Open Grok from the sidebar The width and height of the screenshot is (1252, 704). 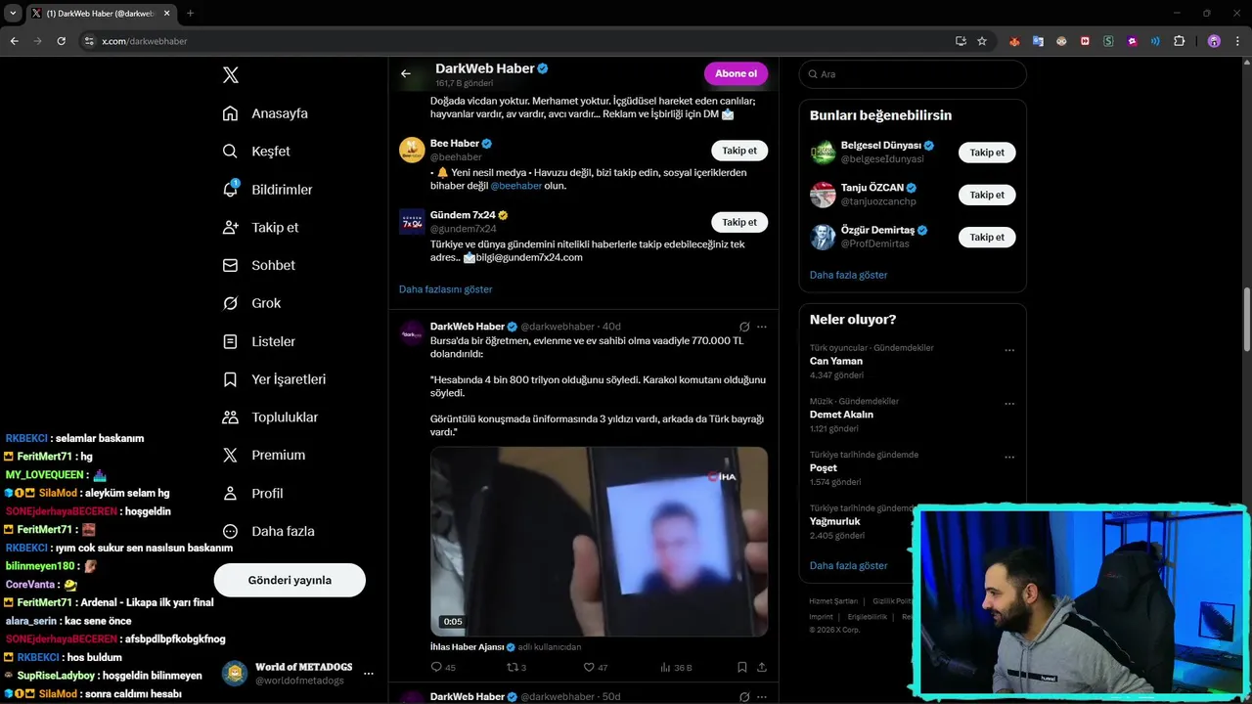[251, 303]
